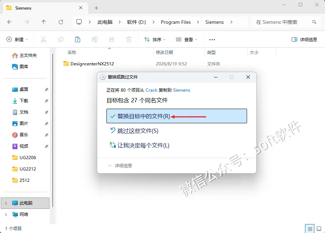Click the Delete trash icon
The height and width of the screenshot is (233, 325).
(x=129, y=39)
